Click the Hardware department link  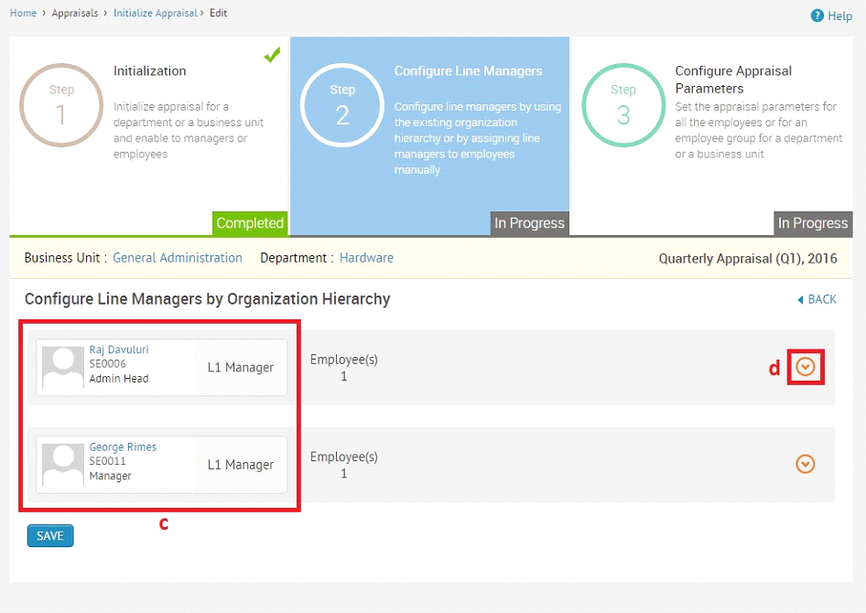[x=366, y=258]
